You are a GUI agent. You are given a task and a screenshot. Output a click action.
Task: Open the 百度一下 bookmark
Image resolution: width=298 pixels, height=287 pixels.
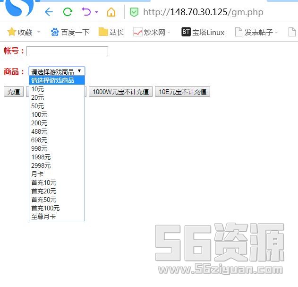pyautogui.click(x=70, y=32)
